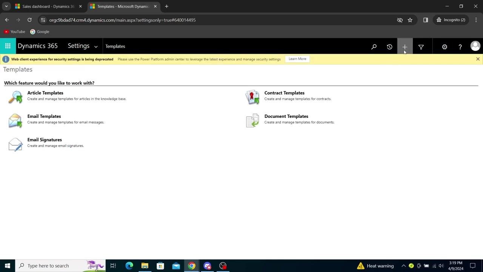Image resolution: width=483 pixels, height=272 pixels.
Task: Open YouTube bookmark
Action: click(x=15, y=32)
